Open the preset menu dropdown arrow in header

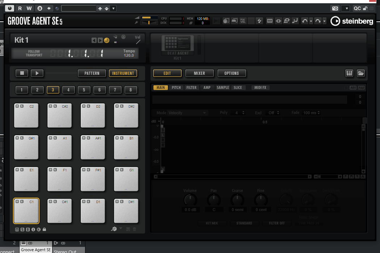tap(113, 8)
